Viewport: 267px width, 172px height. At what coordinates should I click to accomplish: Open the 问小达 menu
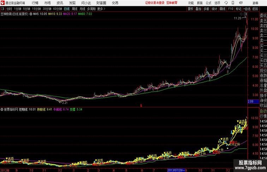pyautogui.click(x=86, y=3)
